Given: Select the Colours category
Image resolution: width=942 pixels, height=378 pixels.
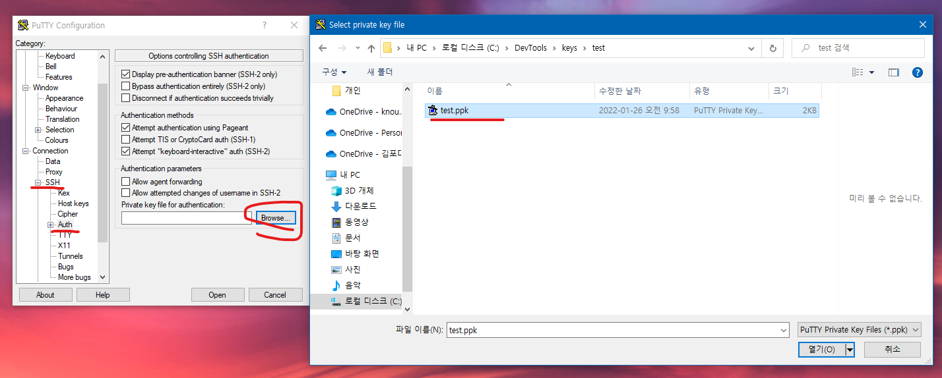Looking at the screenshot, I should click(x=57, y=140).
